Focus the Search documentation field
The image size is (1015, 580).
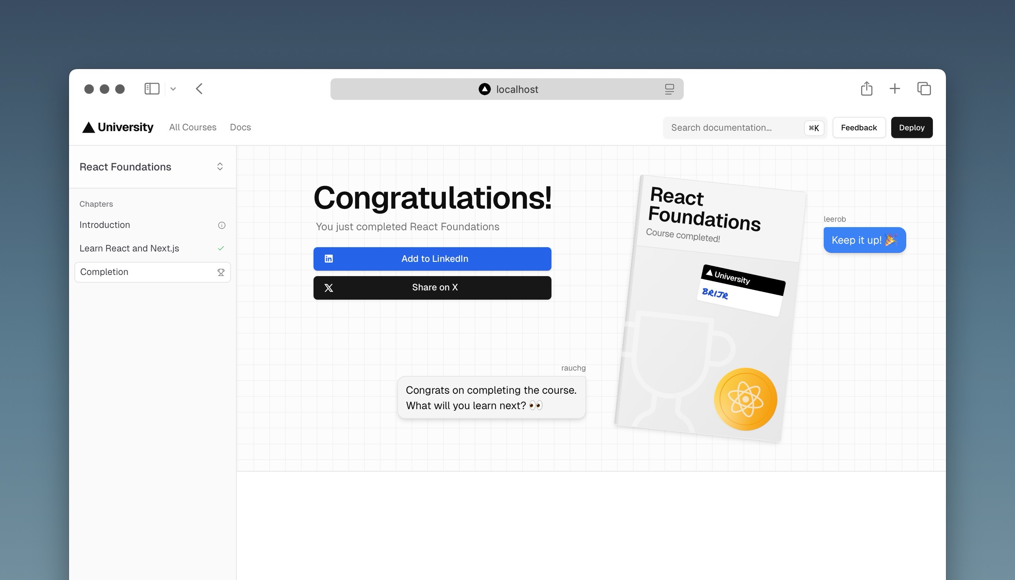745,128
